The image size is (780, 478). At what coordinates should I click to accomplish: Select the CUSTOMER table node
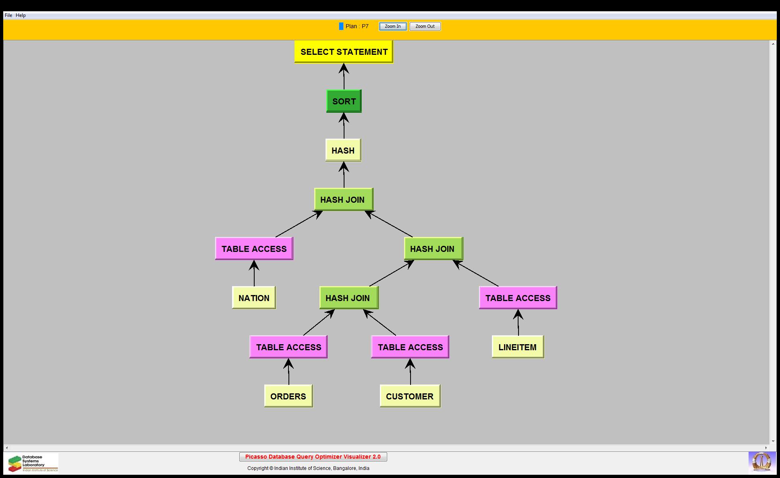tap(410, 396)
